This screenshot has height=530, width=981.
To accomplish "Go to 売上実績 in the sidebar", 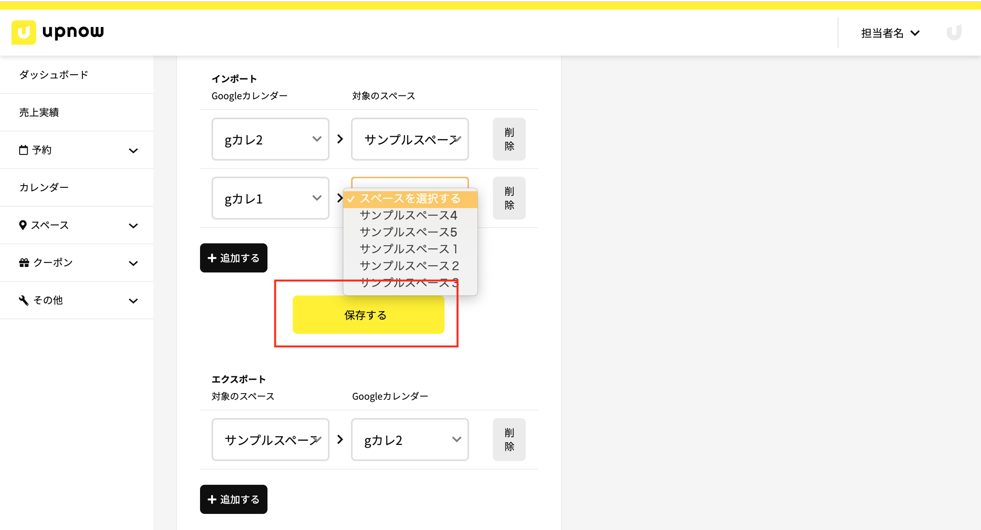I will (77, 112).
